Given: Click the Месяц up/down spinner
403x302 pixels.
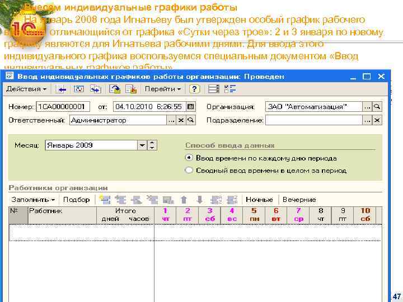Looking at the screenshot, I should click(x=152, y=145).
